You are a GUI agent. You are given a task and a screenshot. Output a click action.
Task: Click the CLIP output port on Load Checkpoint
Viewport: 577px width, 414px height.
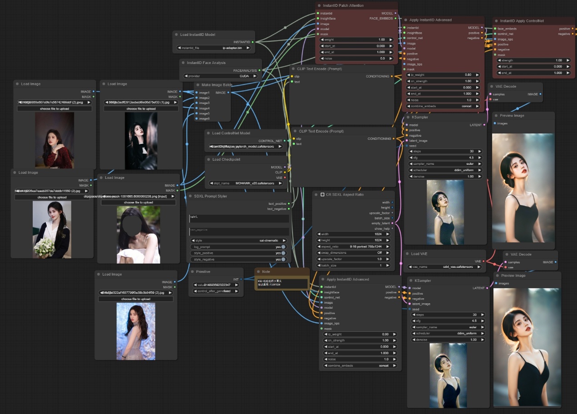[x=285, y=172]
